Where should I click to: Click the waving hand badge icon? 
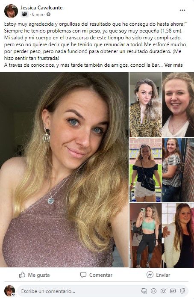[24, 14]
